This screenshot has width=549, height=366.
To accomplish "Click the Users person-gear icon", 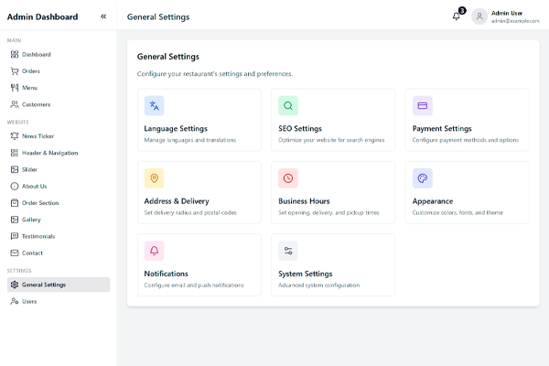I will [x=15, y=301].
